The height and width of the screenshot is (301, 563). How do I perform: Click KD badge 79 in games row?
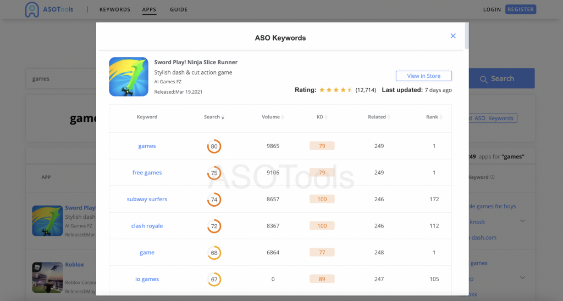coord(322,146)
